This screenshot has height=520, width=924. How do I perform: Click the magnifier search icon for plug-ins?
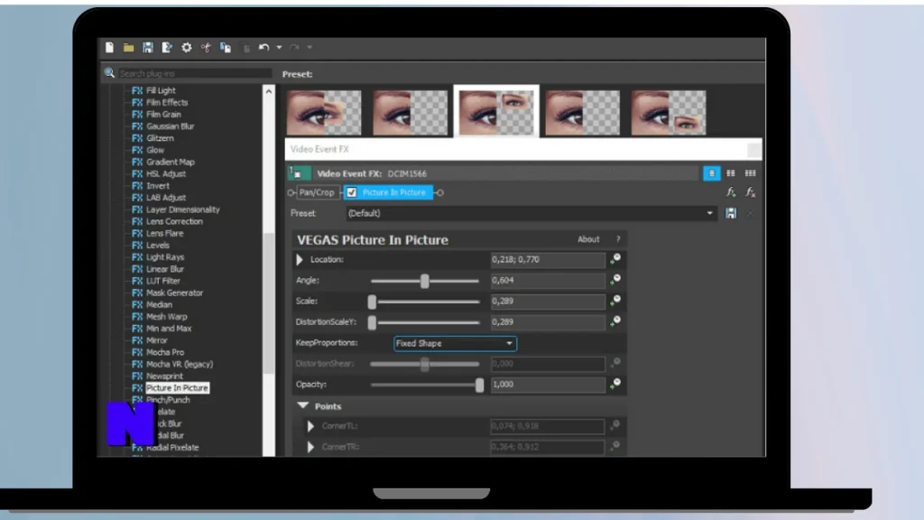pyautogui.click(x=109, y=72)
